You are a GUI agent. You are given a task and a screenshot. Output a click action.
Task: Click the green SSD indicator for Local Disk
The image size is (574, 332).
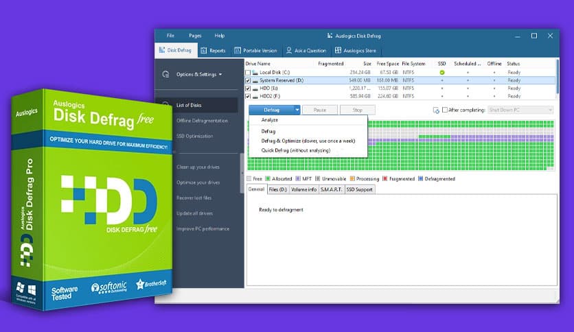pos(442,73)
